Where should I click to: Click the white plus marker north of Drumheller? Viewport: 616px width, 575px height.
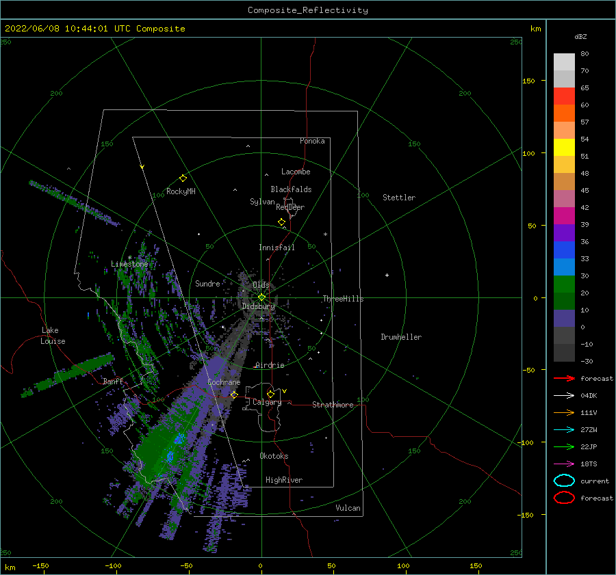tap(387, 275)
